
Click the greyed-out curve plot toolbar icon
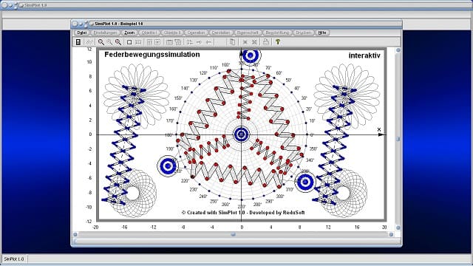click(89, 42)
